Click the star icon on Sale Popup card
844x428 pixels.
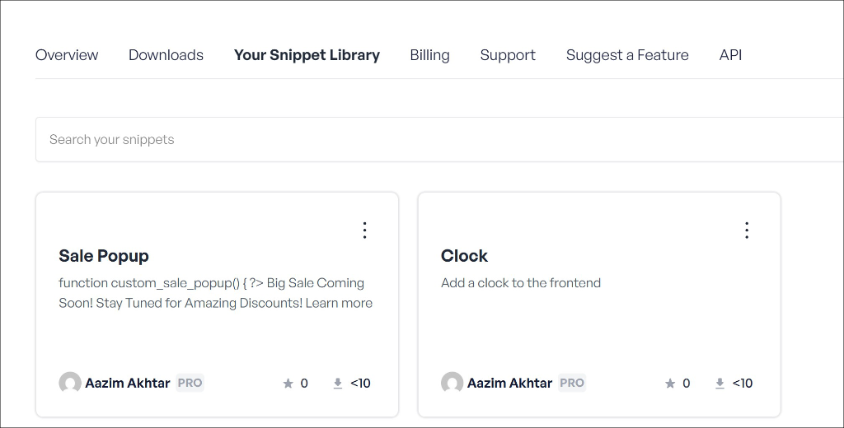point(288,384)
